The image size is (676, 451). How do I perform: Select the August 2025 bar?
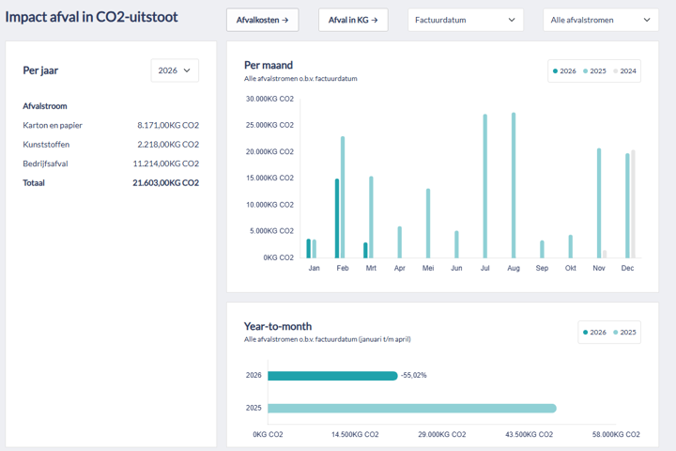(x=514, y=185)
